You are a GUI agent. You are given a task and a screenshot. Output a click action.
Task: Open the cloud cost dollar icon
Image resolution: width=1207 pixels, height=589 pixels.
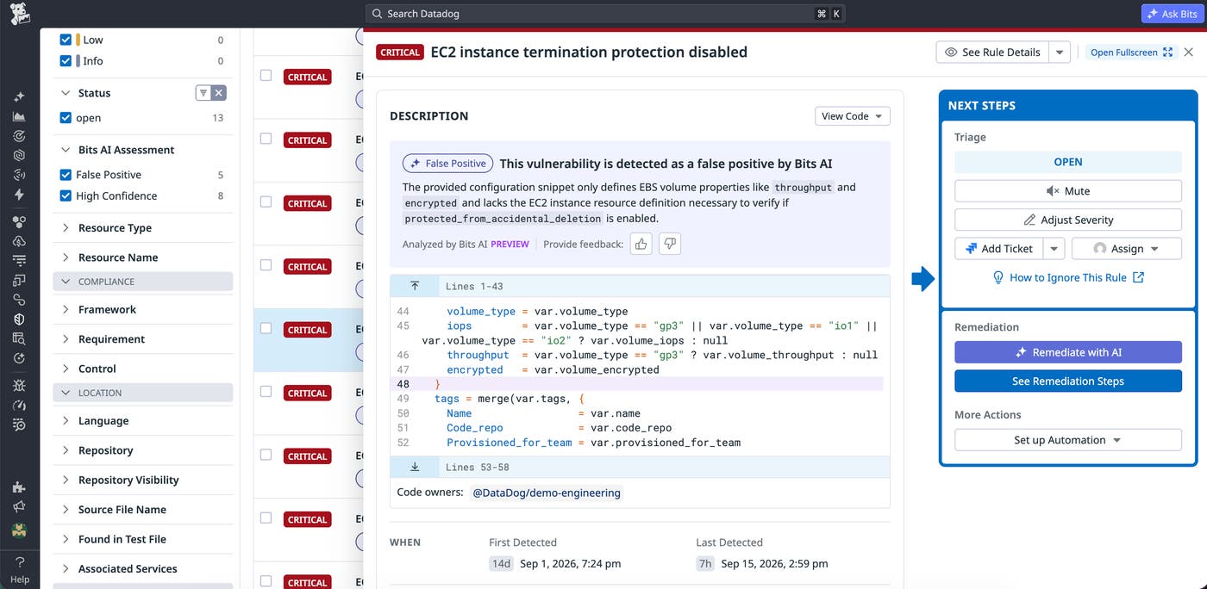coord(19,241)
